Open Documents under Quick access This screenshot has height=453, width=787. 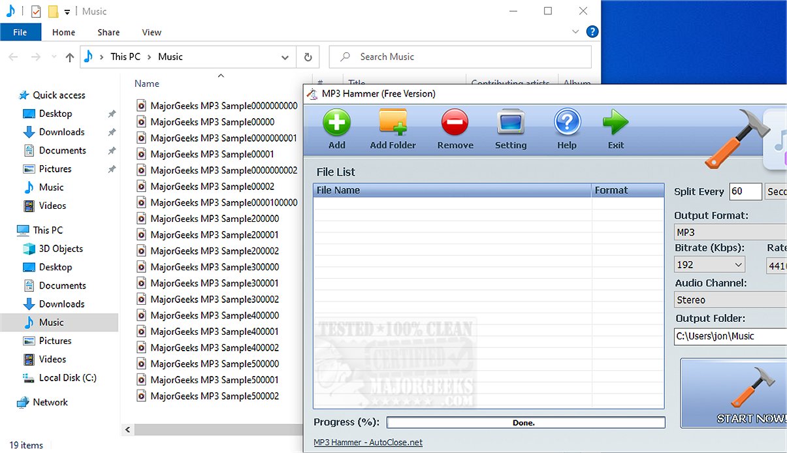[54, 150]
